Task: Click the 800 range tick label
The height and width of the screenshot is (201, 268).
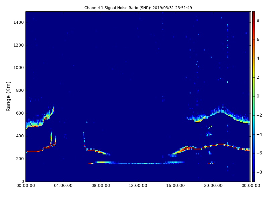Action: pyautogui.click(x=20, y=90)
